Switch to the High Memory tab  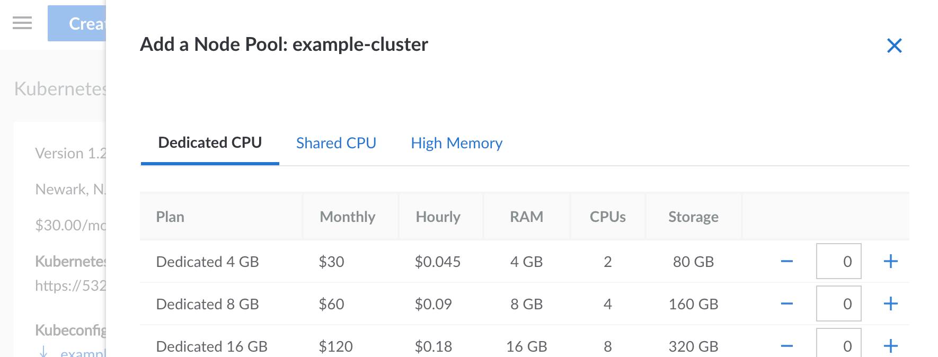(x=456, y=143)
